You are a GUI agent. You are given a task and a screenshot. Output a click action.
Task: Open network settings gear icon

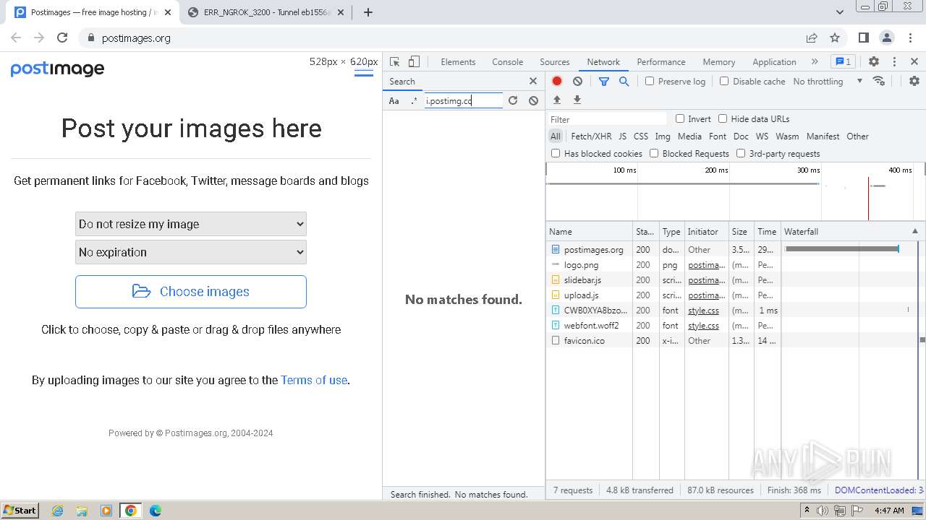click(x=914, y=81)
